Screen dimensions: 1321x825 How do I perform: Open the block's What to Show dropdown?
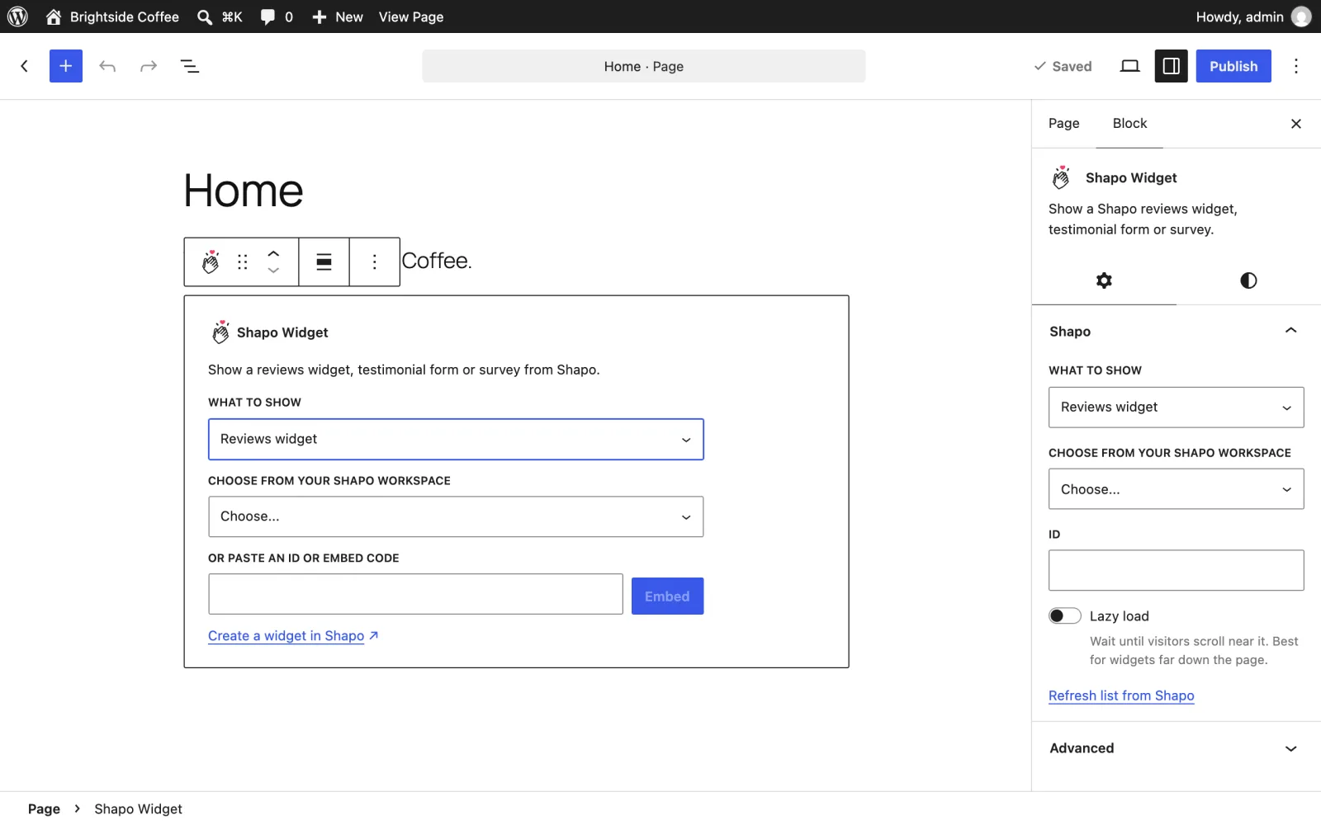click(456, 439)
